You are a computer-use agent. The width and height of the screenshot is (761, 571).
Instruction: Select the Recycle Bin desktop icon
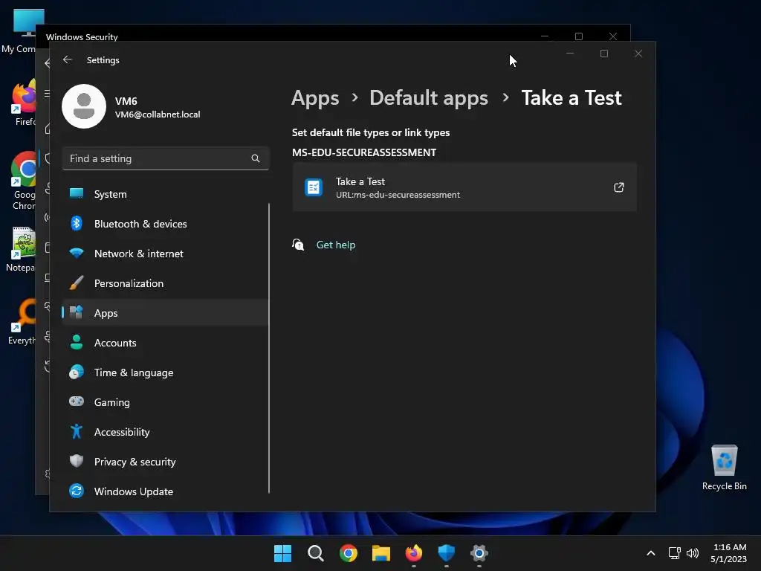point(724,468)
